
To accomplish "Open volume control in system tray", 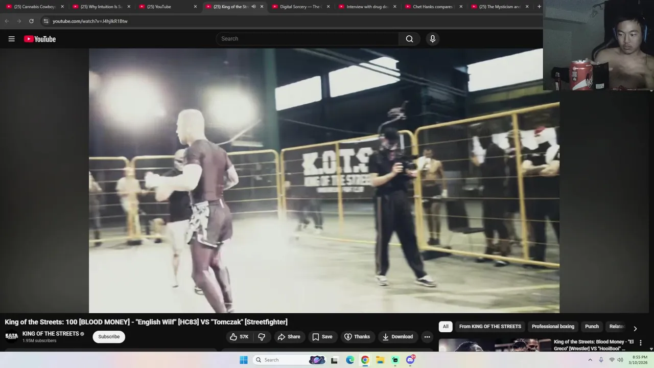I will [620, 360].
